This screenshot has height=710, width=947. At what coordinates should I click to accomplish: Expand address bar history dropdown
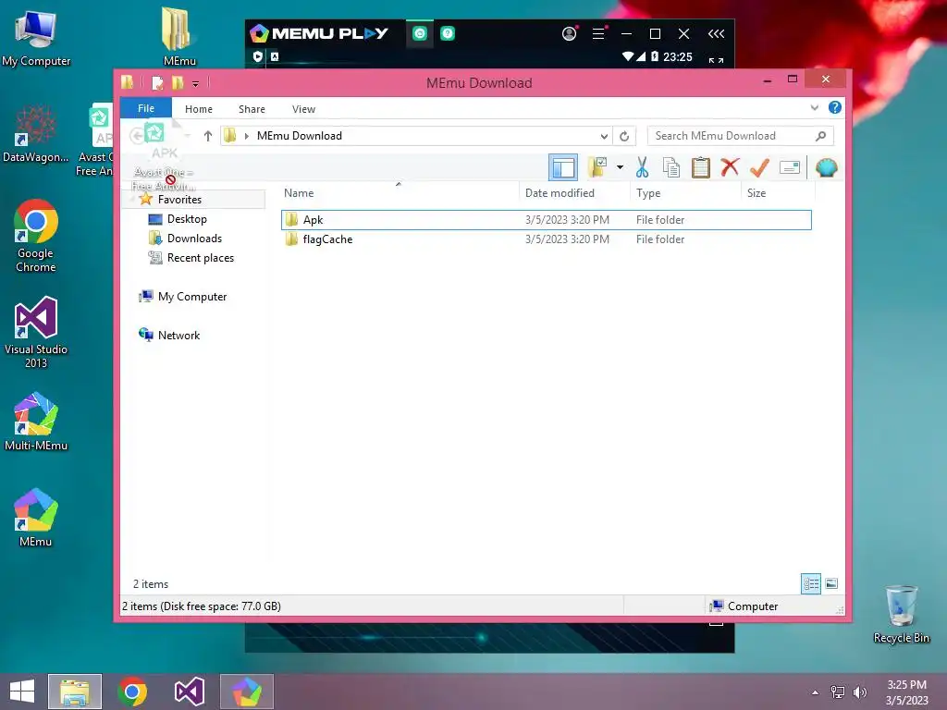pos(603,136)
